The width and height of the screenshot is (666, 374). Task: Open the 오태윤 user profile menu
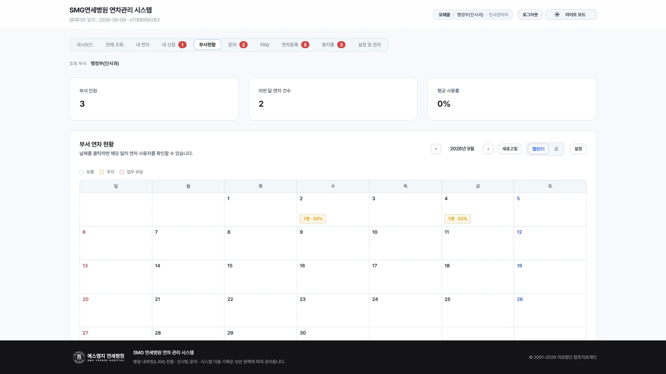coord(473,15)
